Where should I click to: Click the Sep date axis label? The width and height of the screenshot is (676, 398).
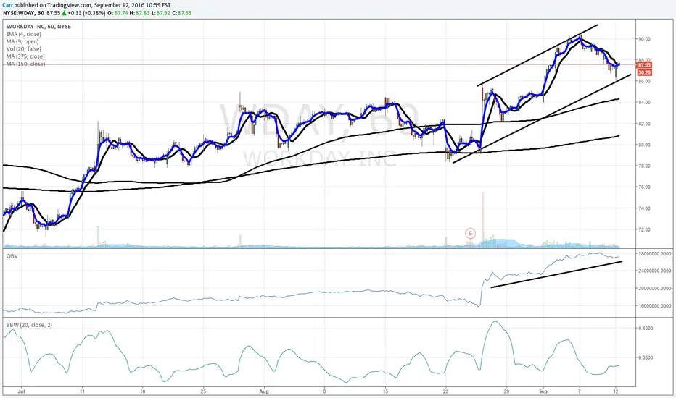click(543, 391)
